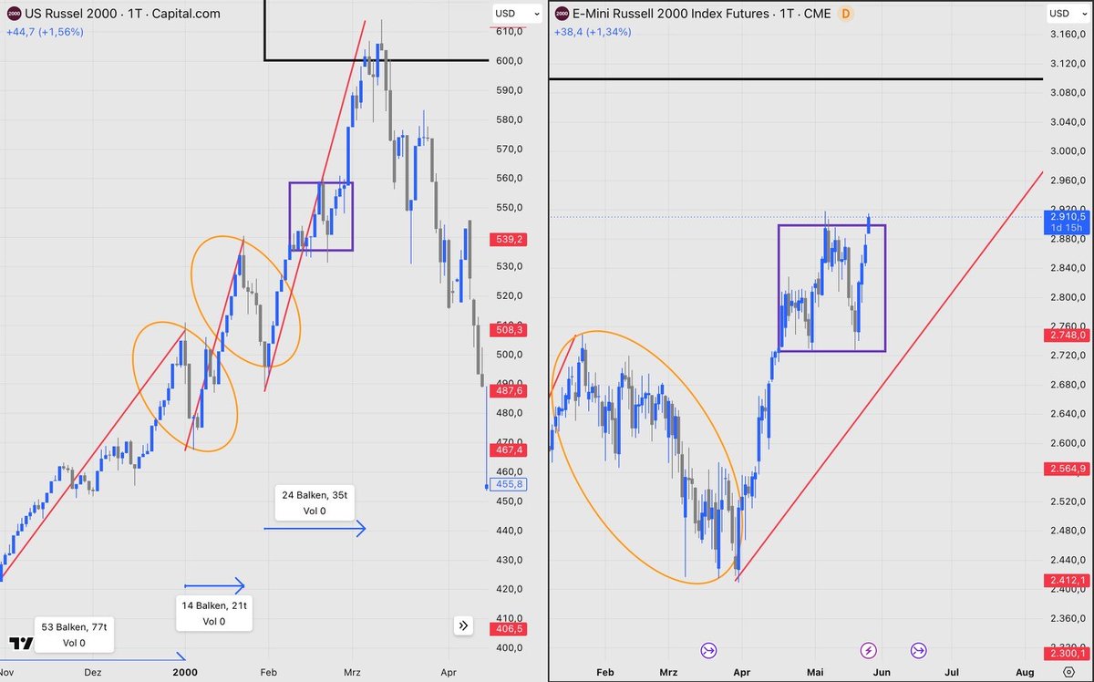
Task: Click the red 2.300,1 price label
Action: tap(1068, 655)
